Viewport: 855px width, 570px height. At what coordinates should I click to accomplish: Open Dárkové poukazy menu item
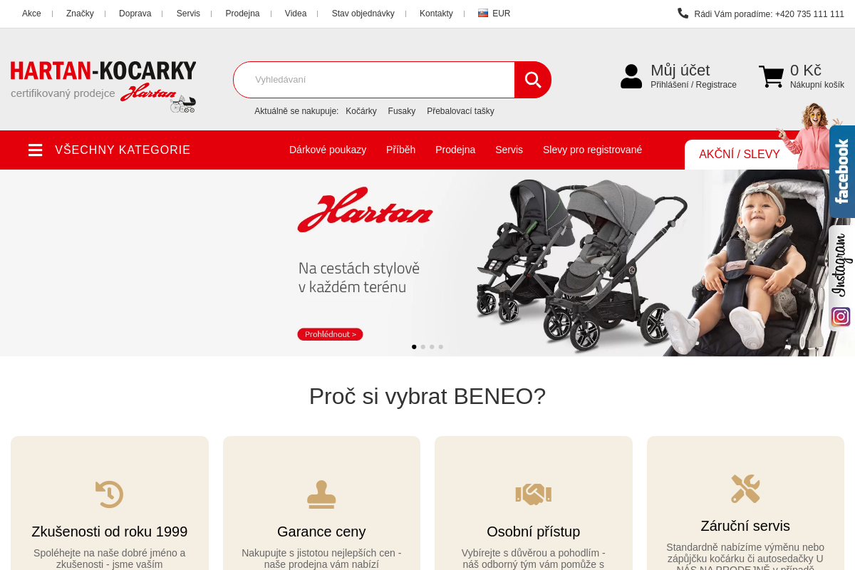tap(328, 150)
